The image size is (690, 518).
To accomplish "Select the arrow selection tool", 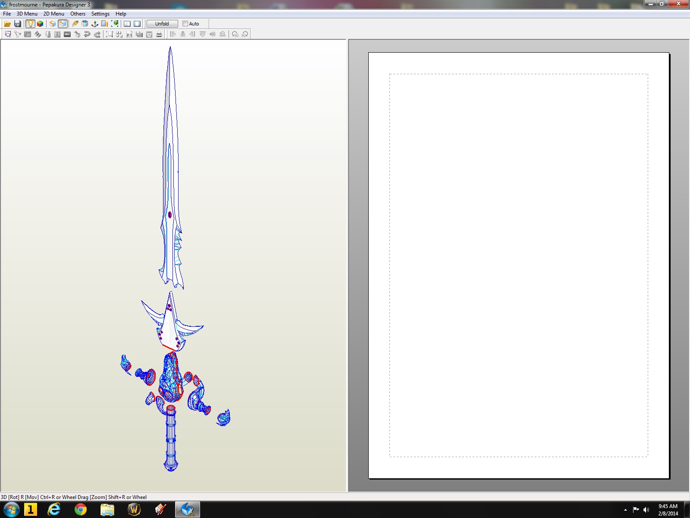I will (8, 34).
